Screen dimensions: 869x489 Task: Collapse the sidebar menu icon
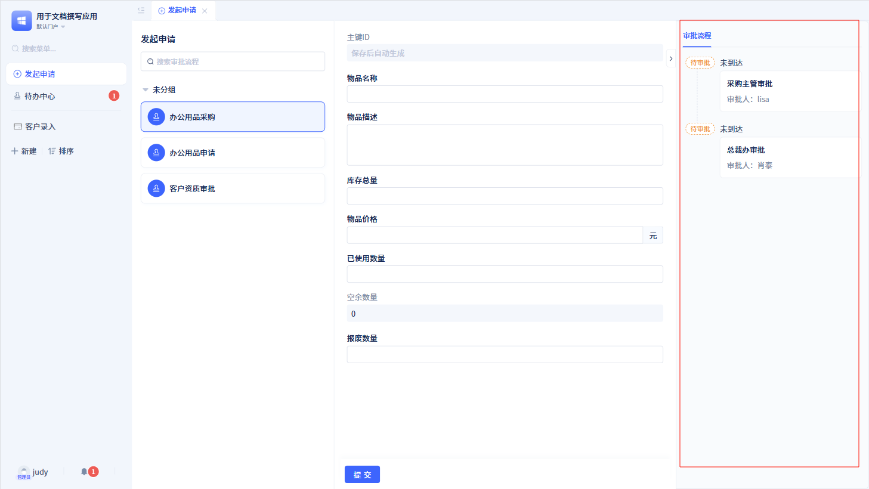coord(141,10)
